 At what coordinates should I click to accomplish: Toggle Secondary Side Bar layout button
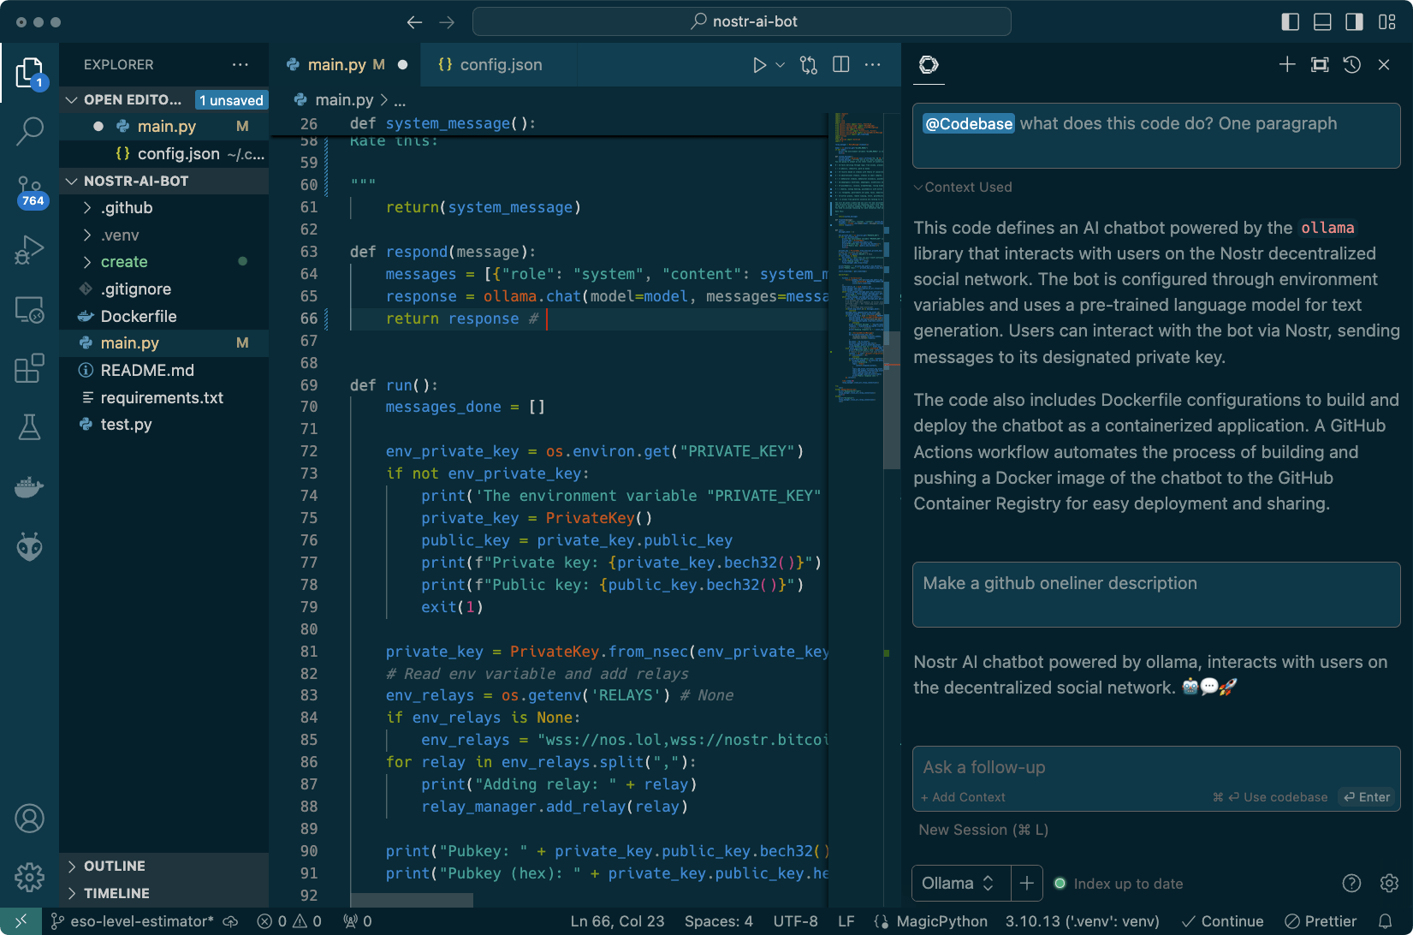tap(1355, 22)
